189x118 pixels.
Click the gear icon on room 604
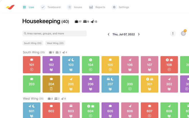point(89,106)
